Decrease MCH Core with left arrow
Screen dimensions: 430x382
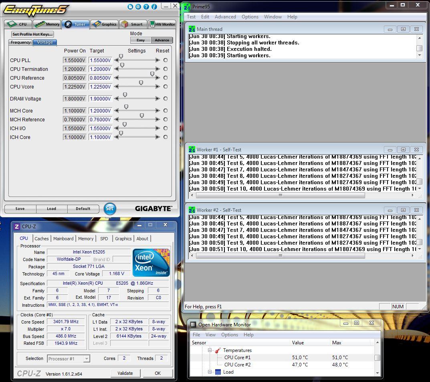coord(116,111)
